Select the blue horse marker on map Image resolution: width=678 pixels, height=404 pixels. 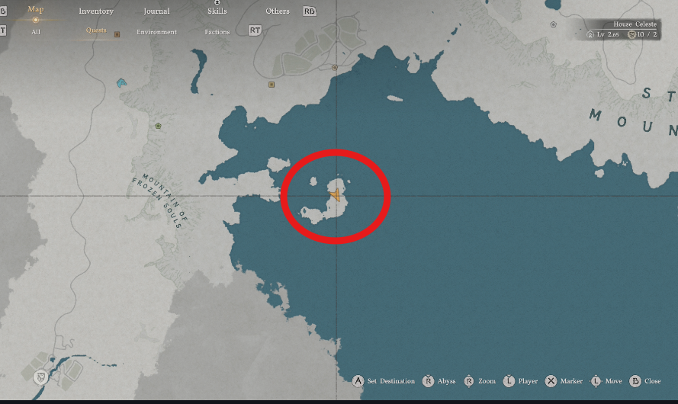[122, 82]
